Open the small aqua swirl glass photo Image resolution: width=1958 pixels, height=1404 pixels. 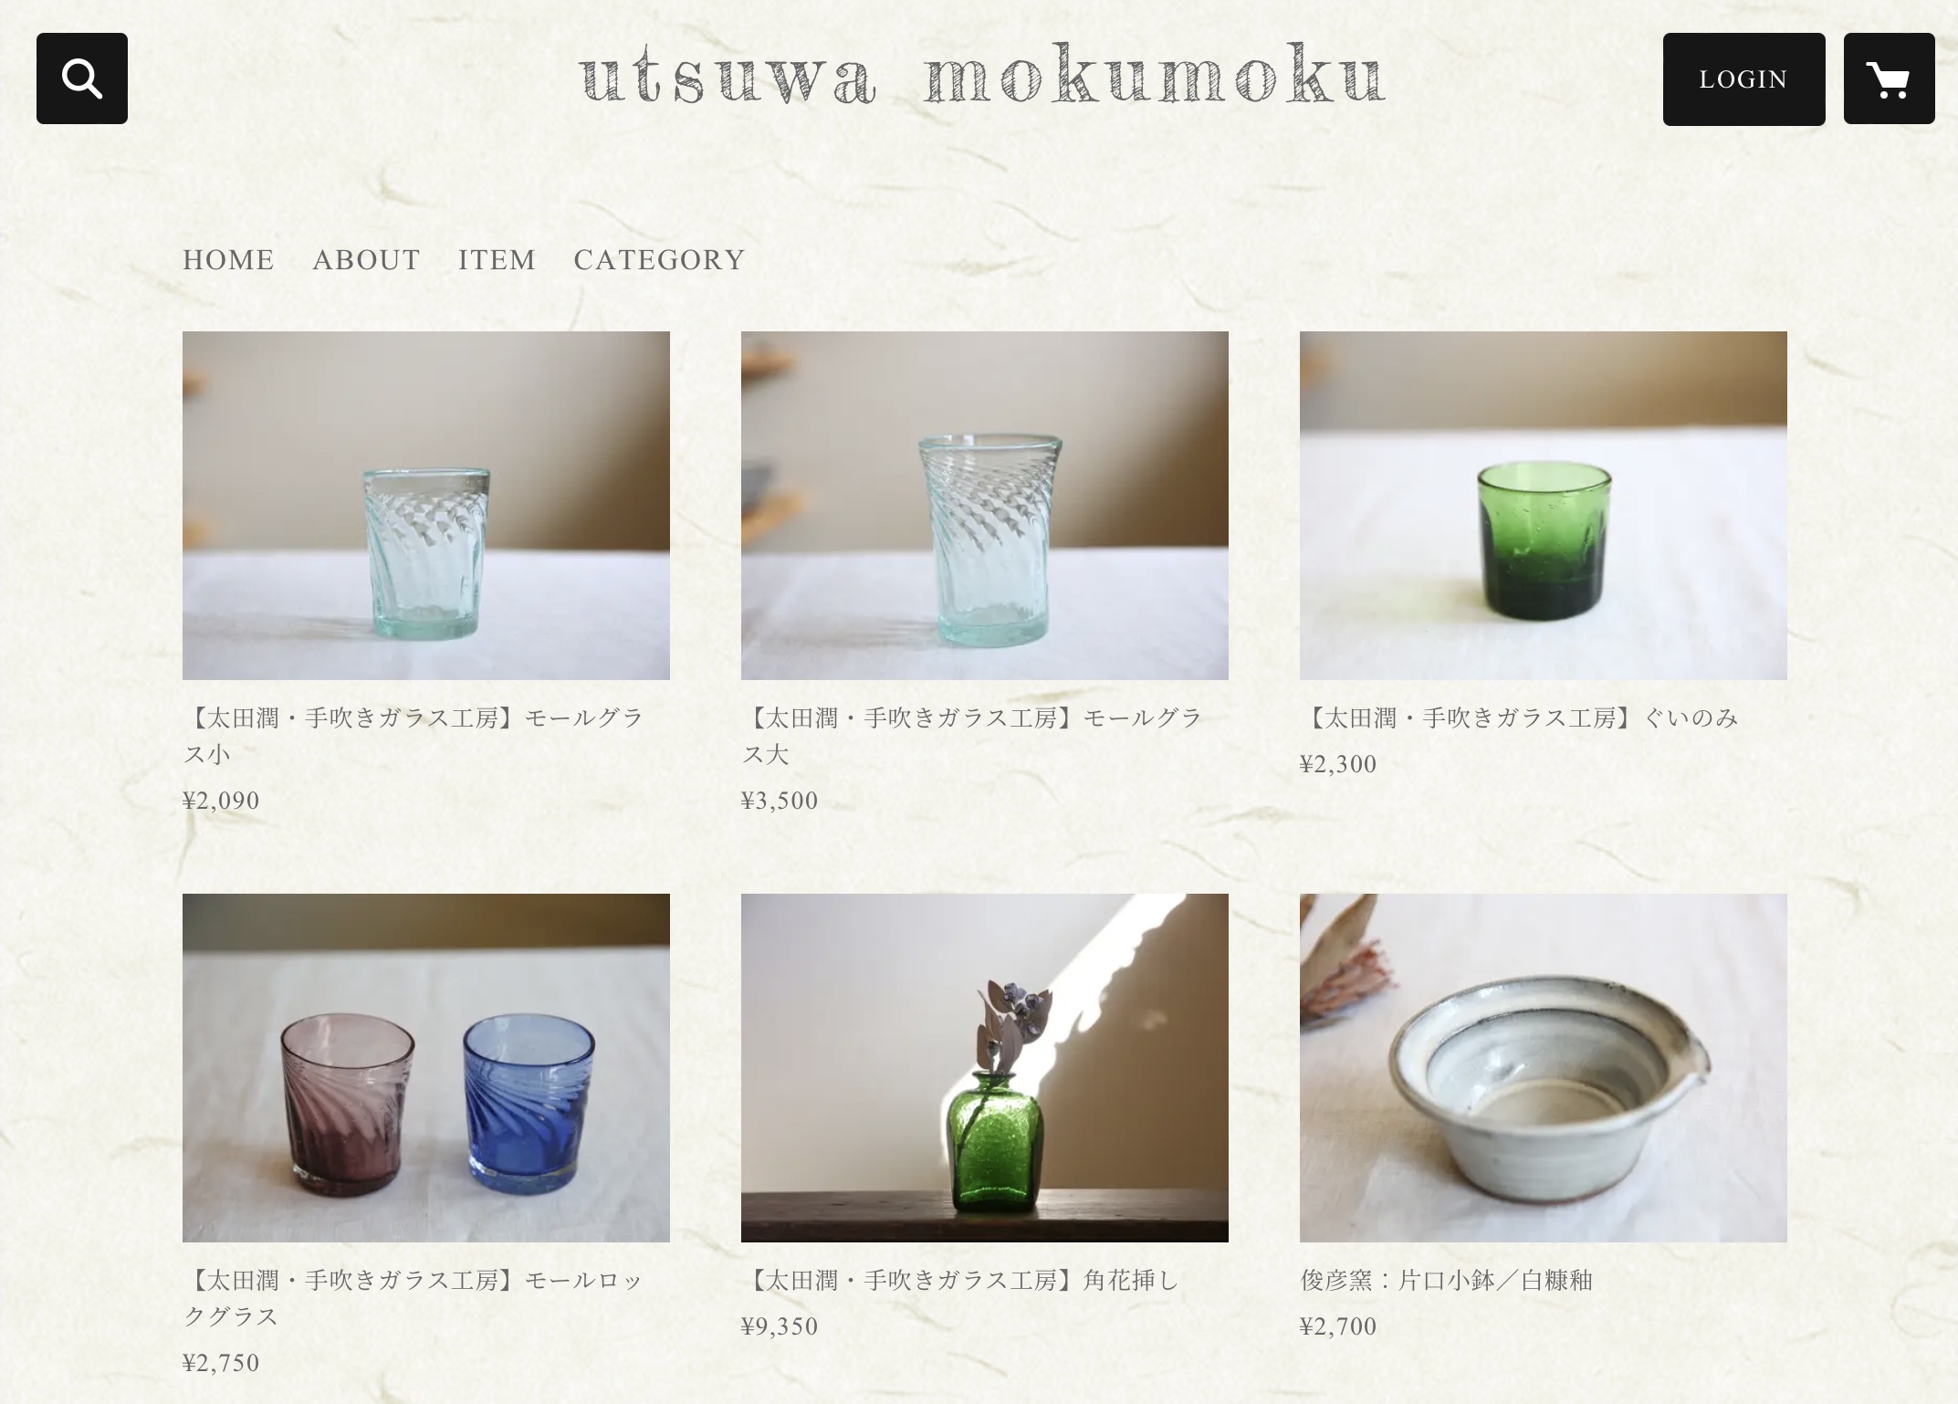pos(426,506)
